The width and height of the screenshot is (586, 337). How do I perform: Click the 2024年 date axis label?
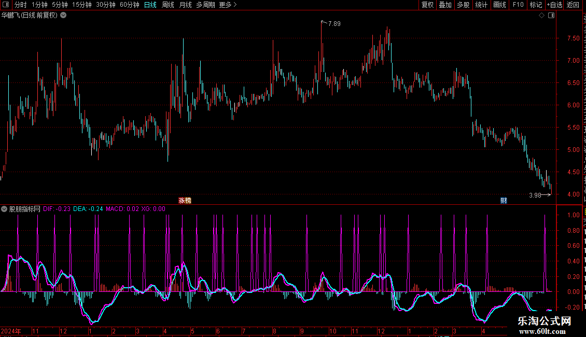click(11, 331)
